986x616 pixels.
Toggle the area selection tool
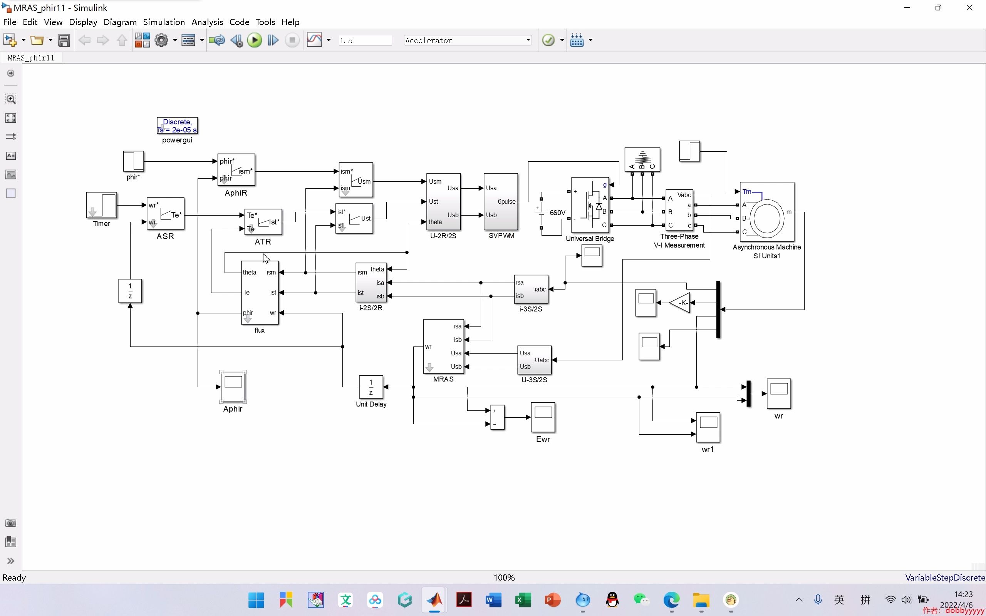[11, 194]
